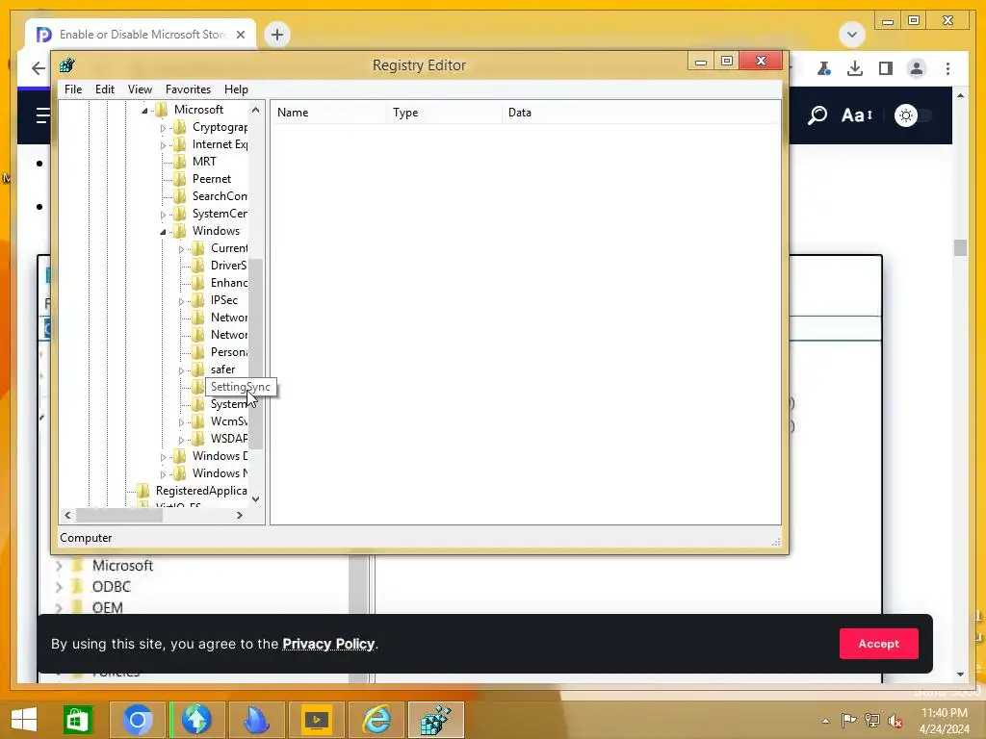Open a new browser tab
The width and height of the screenshot is (986, 739).
277,35
